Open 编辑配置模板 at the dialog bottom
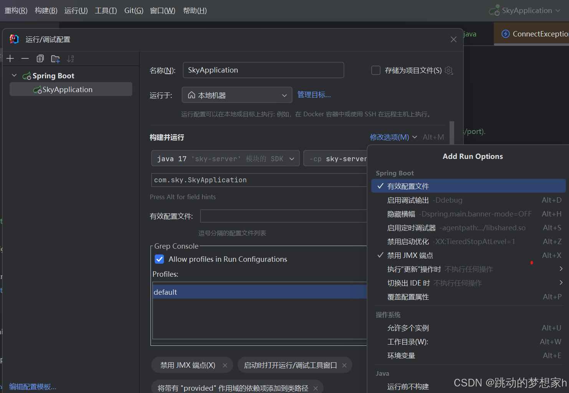The height and width of the screenshot is (393, 569). click(32, 386)
